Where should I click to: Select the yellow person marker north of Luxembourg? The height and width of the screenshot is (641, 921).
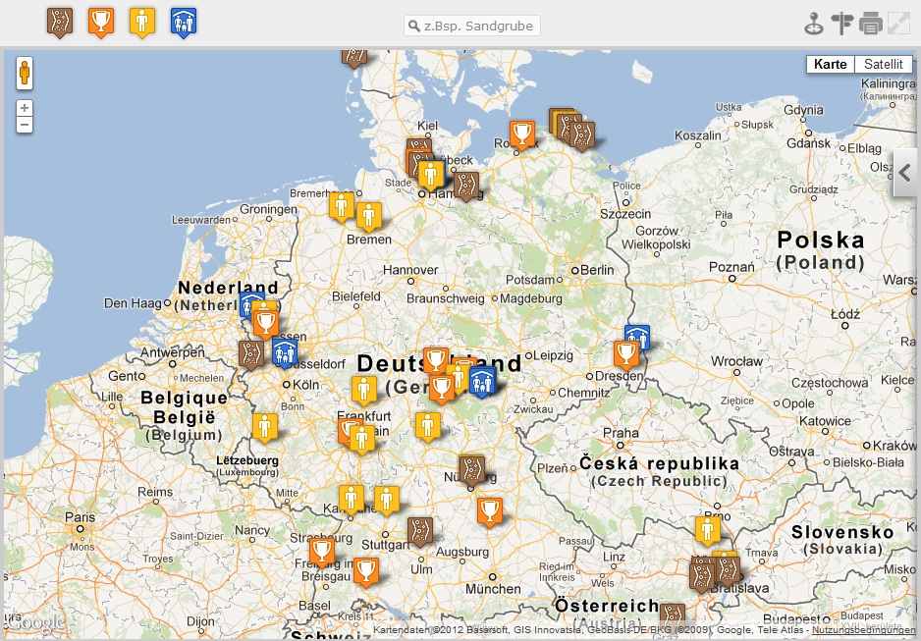[x=265, y=427]
